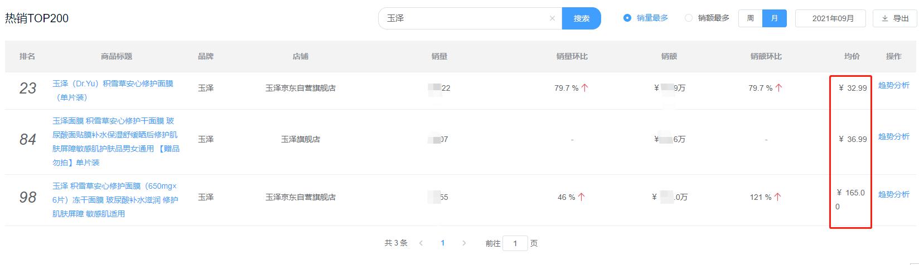Open 趋势分析 for rank 98 product
The height and width of the screenshot is (265, 919).
tap(893, 194)
